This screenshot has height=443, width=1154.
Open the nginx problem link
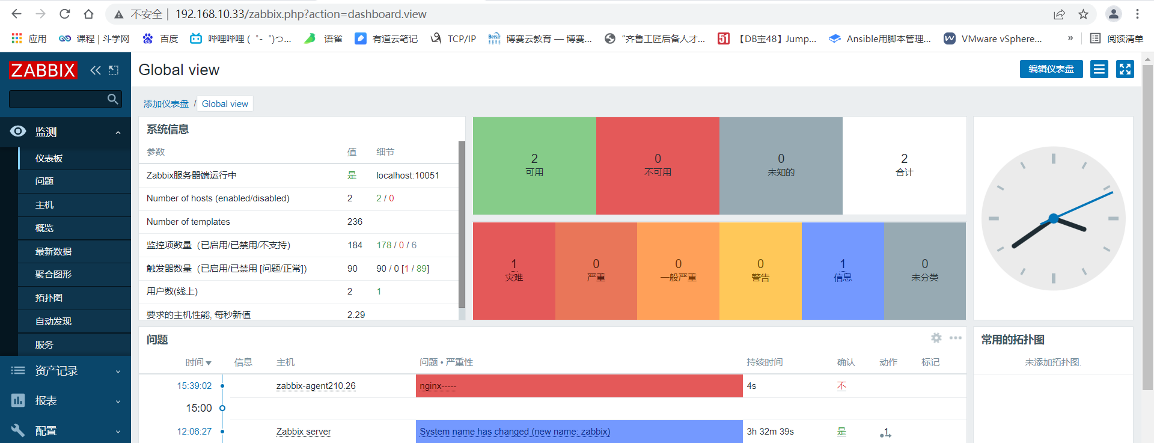438,386
